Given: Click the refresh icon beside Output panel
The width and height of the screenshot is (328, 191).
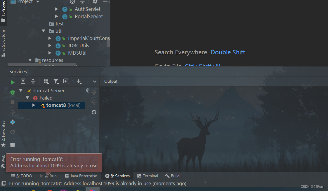Looking at the screenshot, I should pos(94,112).
